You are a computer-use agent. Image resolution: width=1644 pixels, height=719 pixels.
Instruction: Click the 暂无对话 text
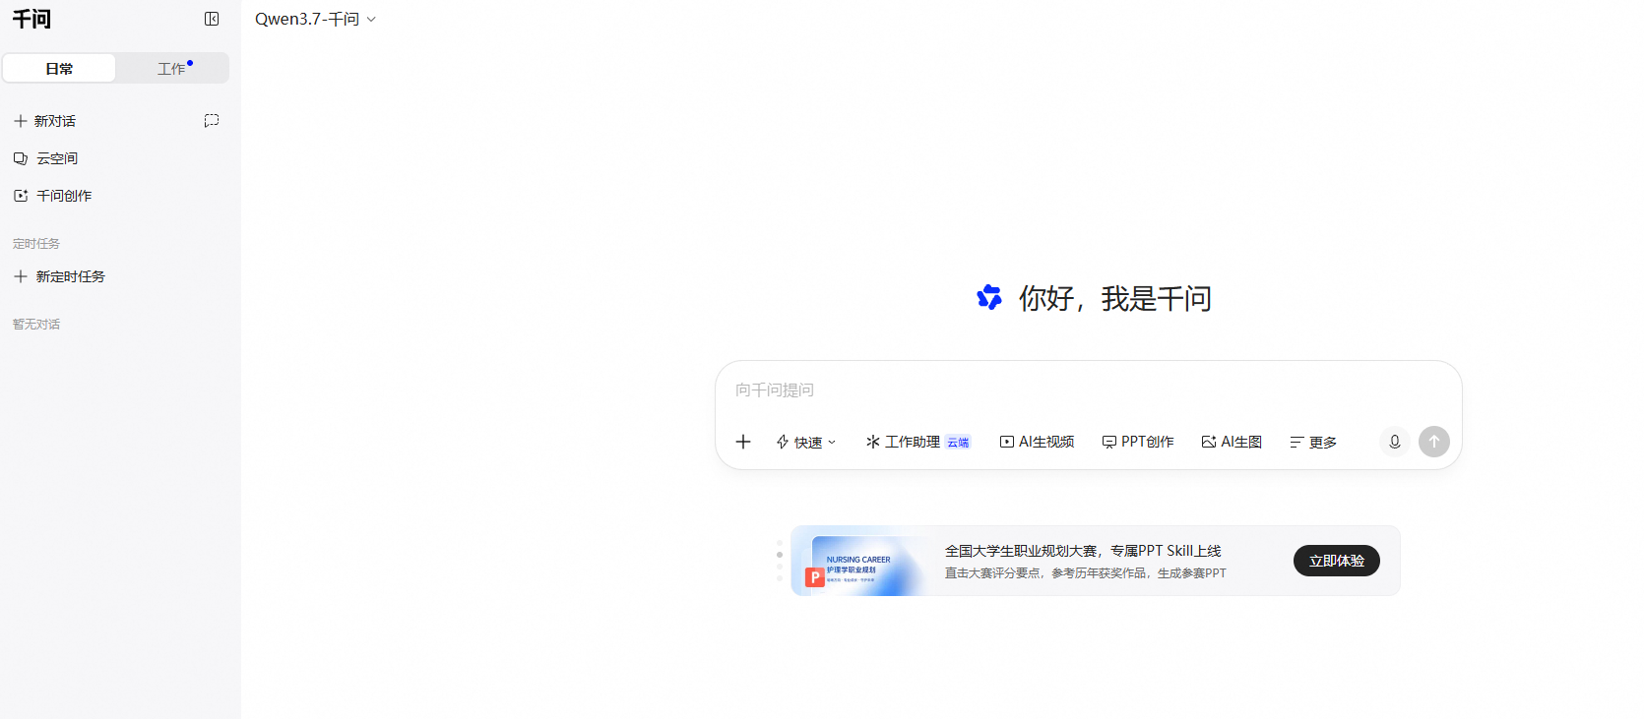(x=36, y=324)
